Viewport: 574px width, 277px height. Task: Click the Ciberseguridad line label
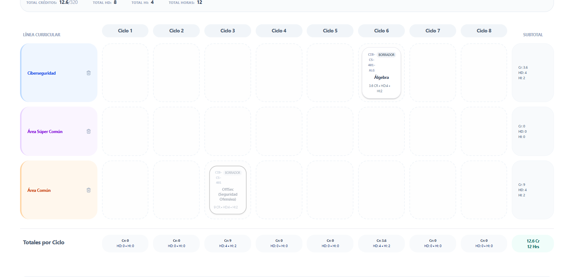(42, 73)
